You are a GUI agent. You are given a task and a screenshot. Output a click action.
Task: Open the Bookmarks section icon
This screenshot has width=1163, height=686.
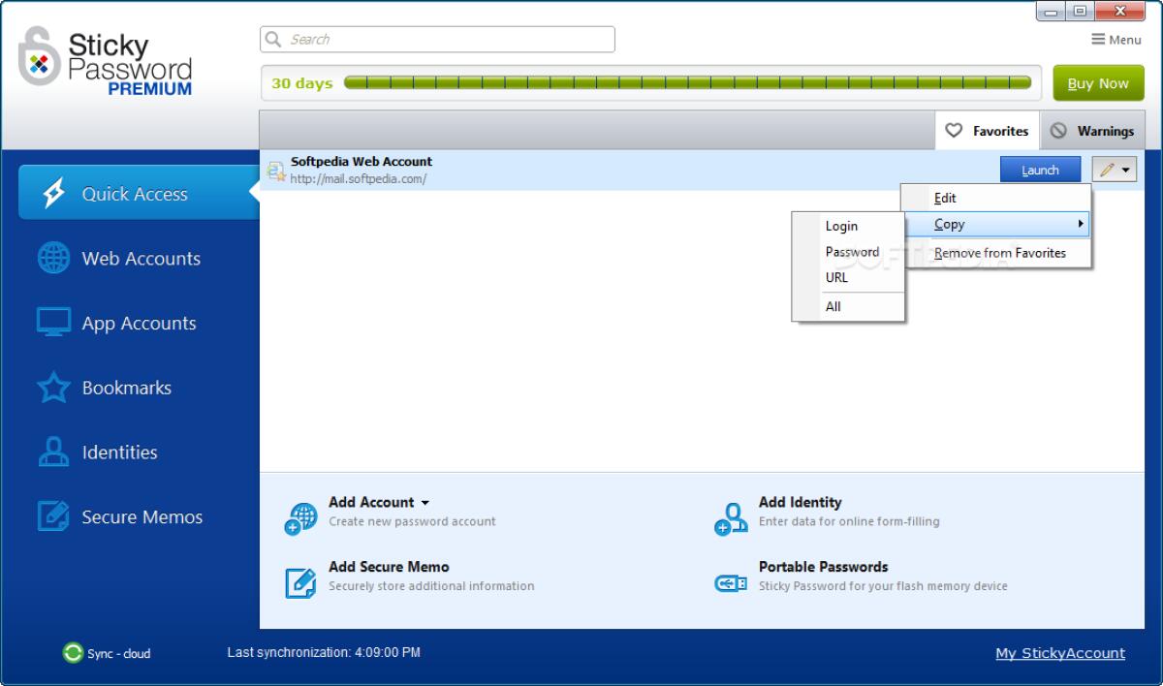[x=54, y=388]
